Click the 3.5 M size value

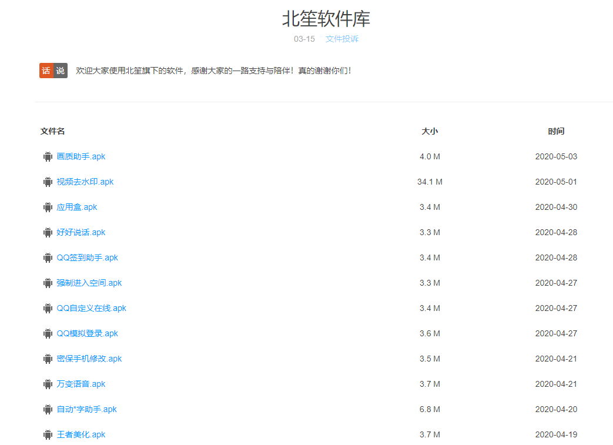[430, 359]
